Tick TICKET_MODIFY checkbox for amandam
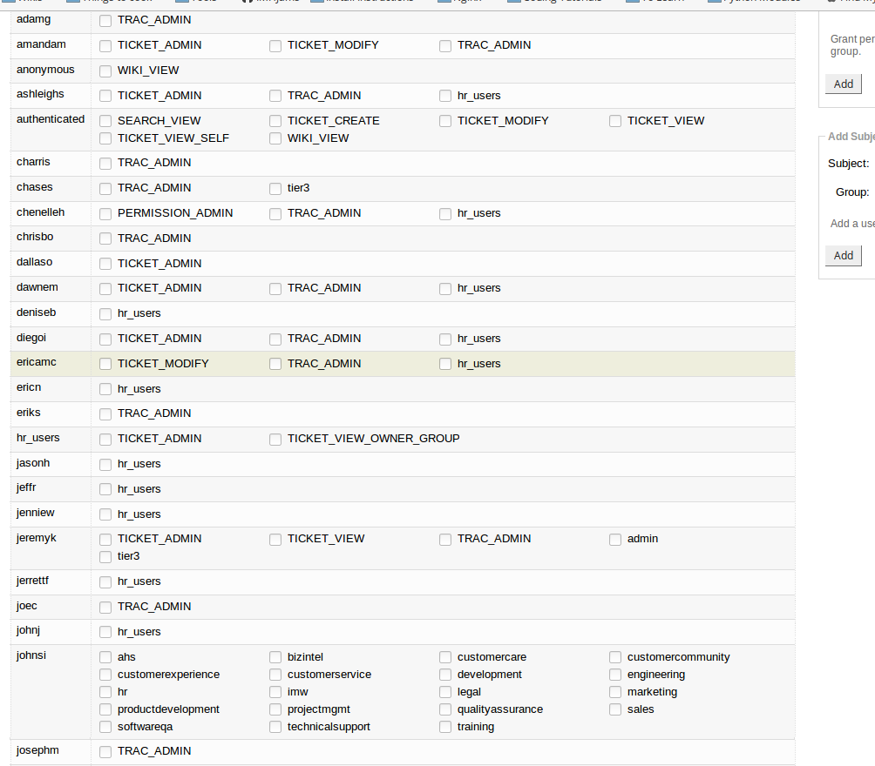875x766 pixels. click(x=275, y=45)
